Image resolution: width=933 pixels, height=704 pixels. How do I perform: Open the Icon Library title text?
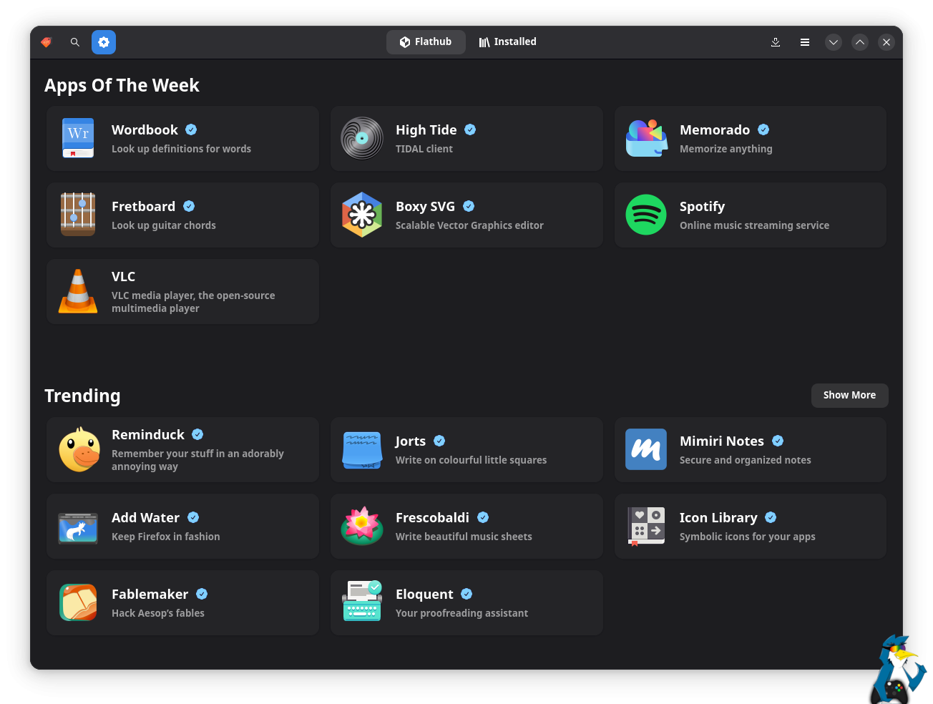click(718, 517)
